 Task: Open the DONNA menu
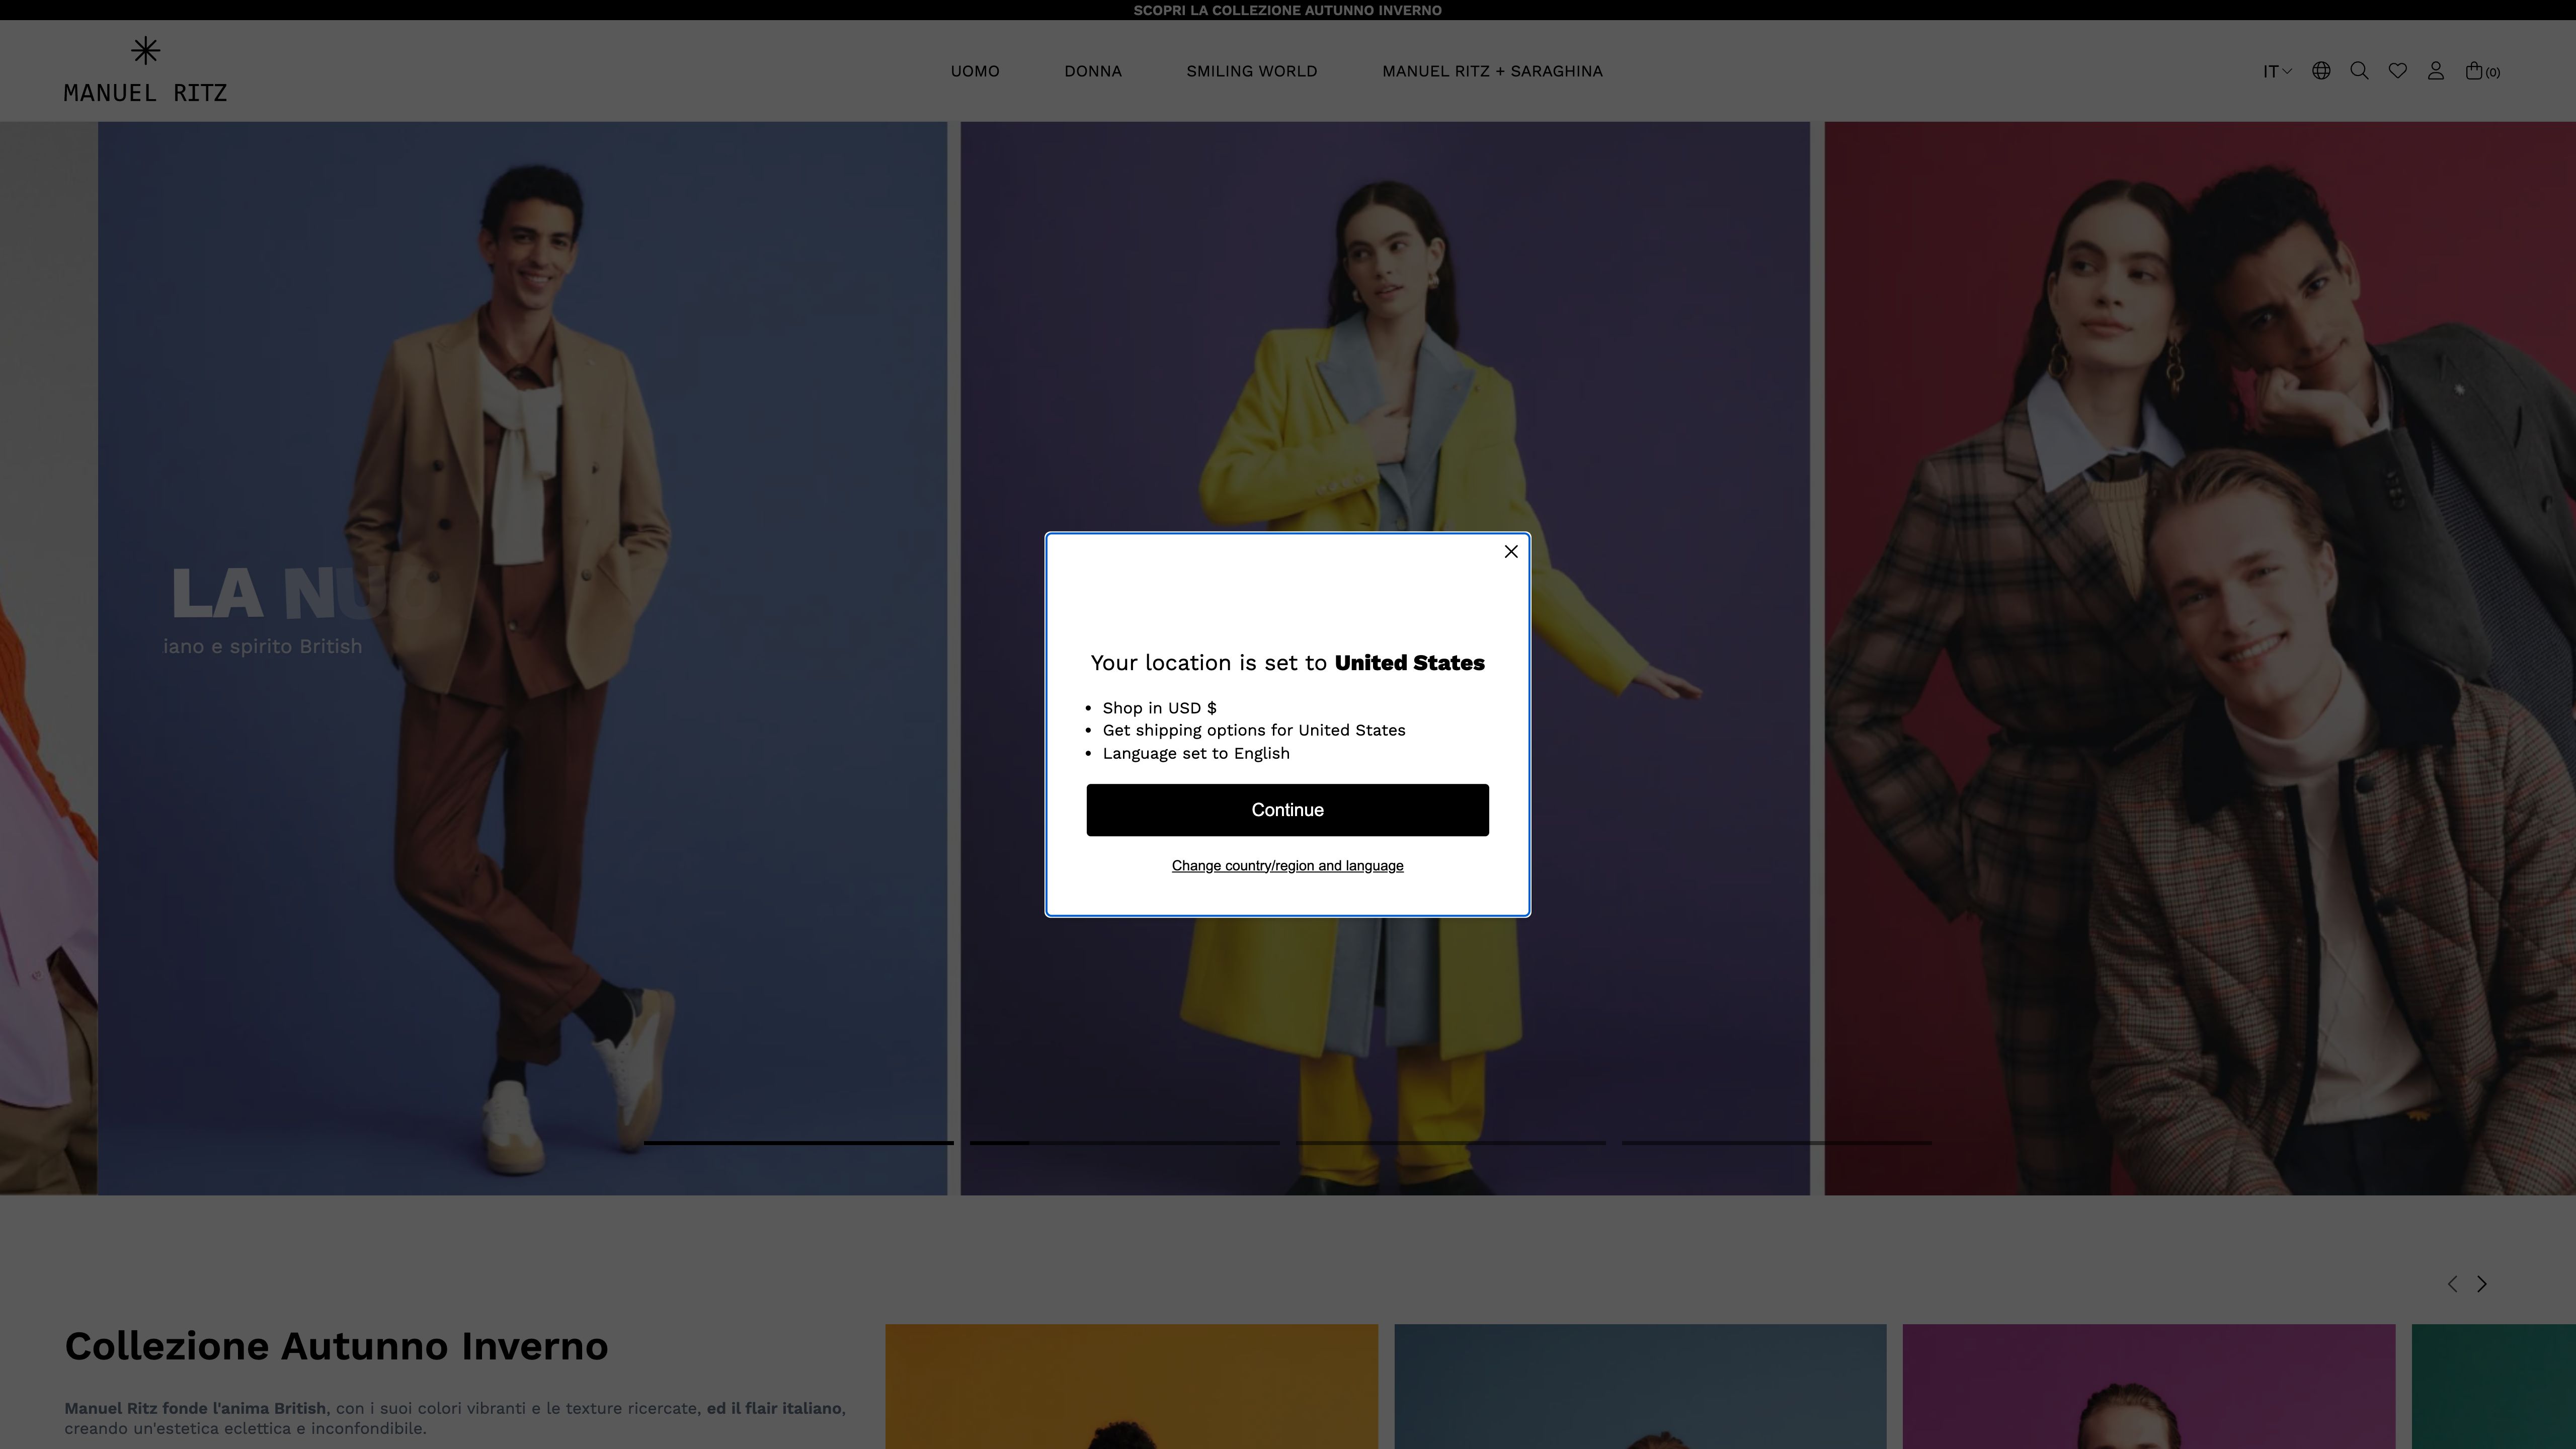[x=1092, y=70]
